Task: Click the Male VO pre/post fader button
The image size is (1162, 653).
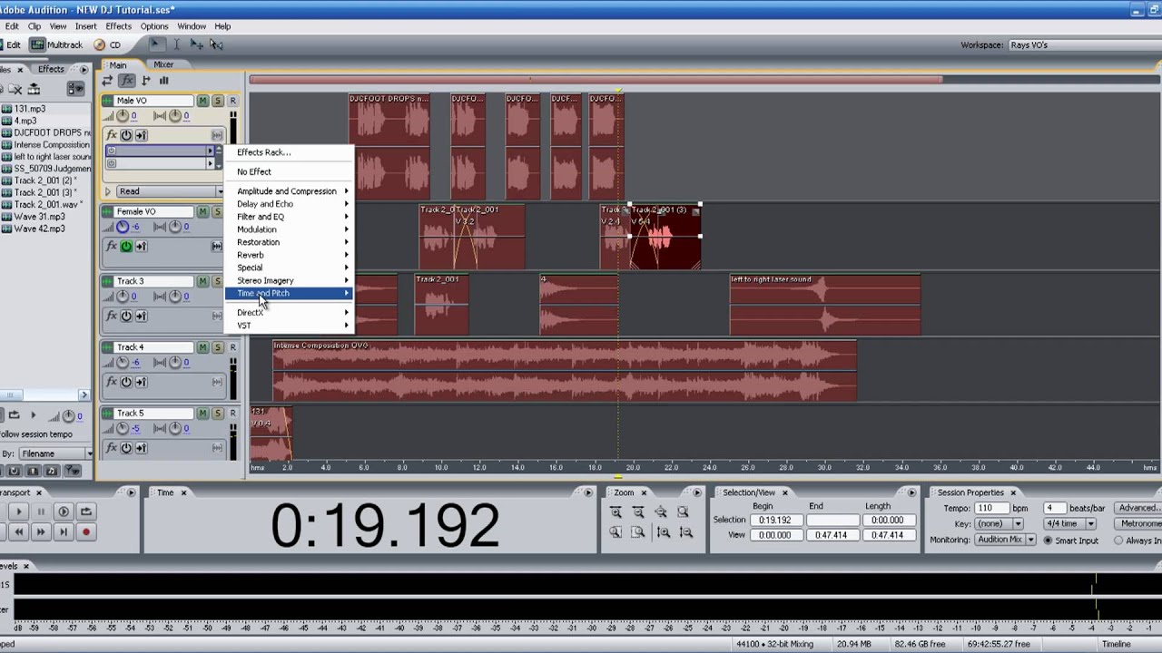Action: pyautogui.click(x=141, y=135)
